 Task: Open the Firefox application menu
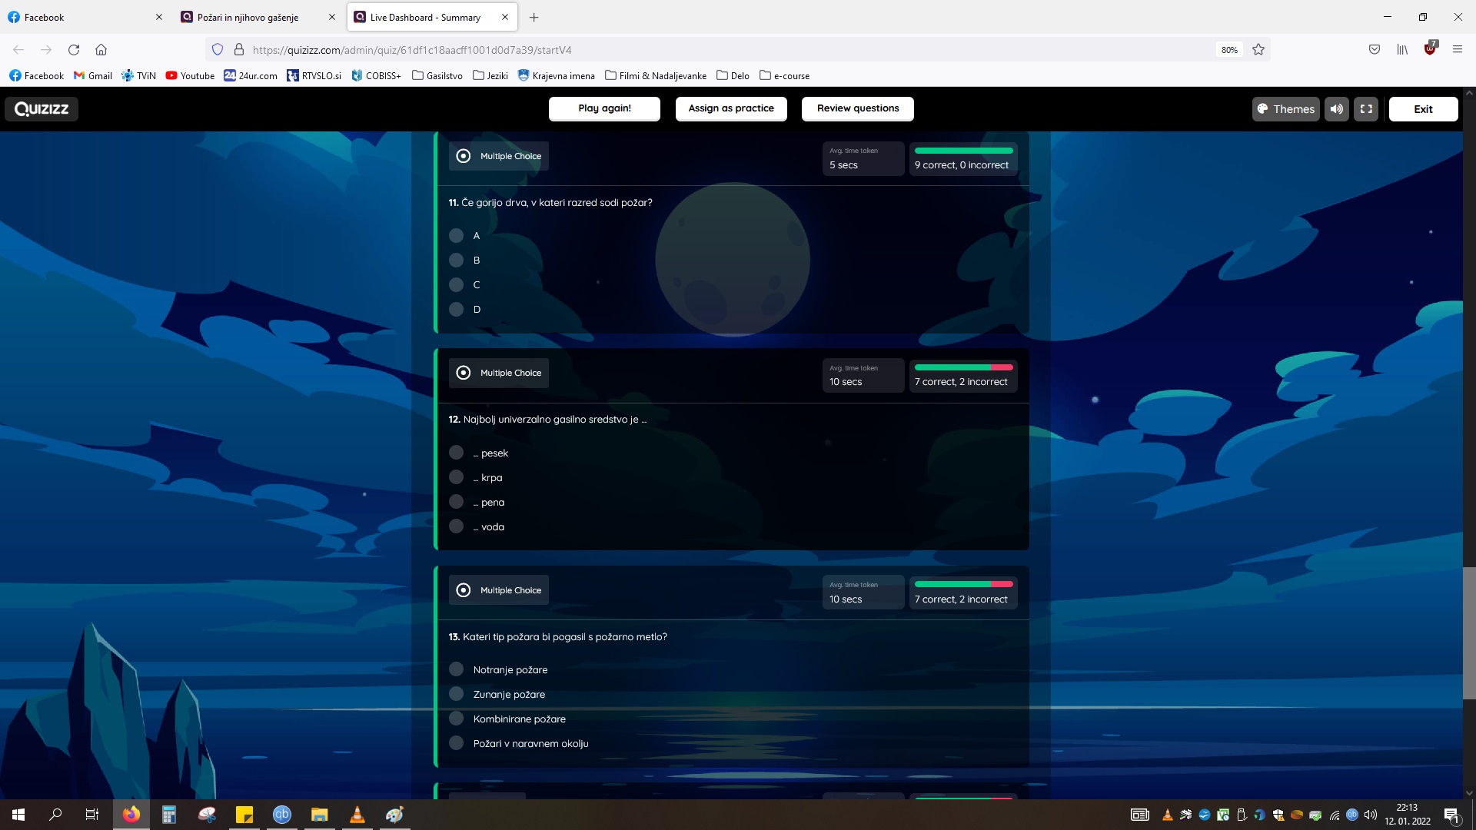coord(1457,50)
